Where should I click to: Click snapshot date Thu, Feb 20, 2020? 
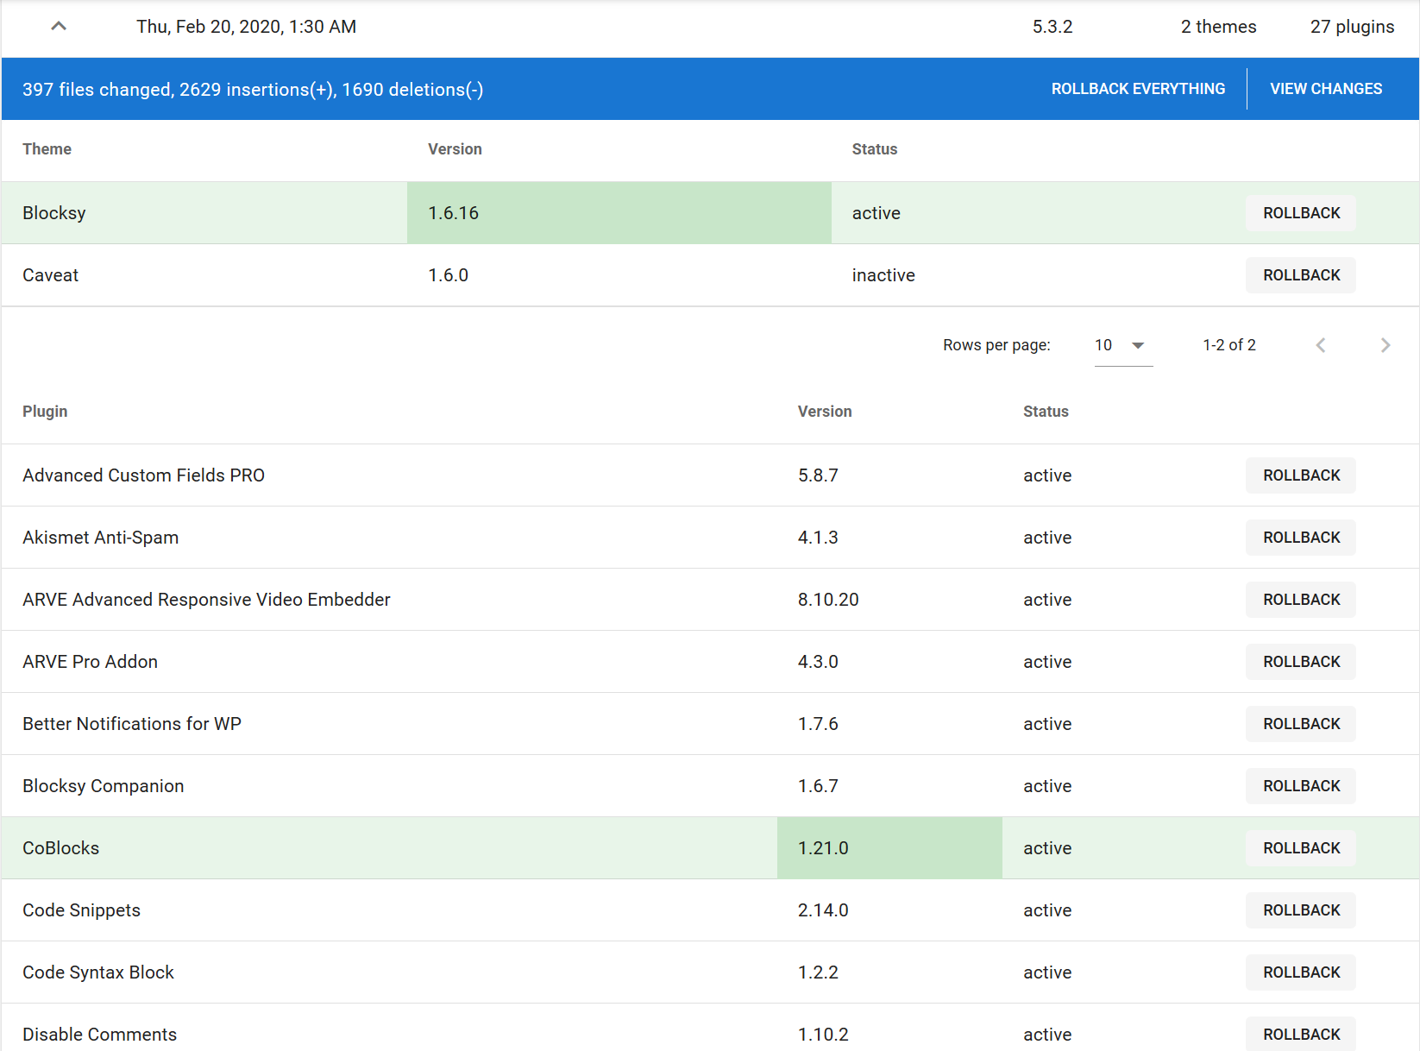(x=246, y=27)
